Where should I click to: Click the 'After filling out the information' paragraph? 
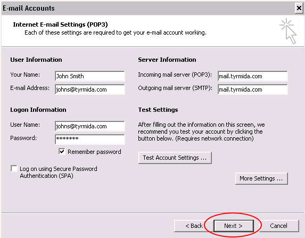tap(201, 132)
